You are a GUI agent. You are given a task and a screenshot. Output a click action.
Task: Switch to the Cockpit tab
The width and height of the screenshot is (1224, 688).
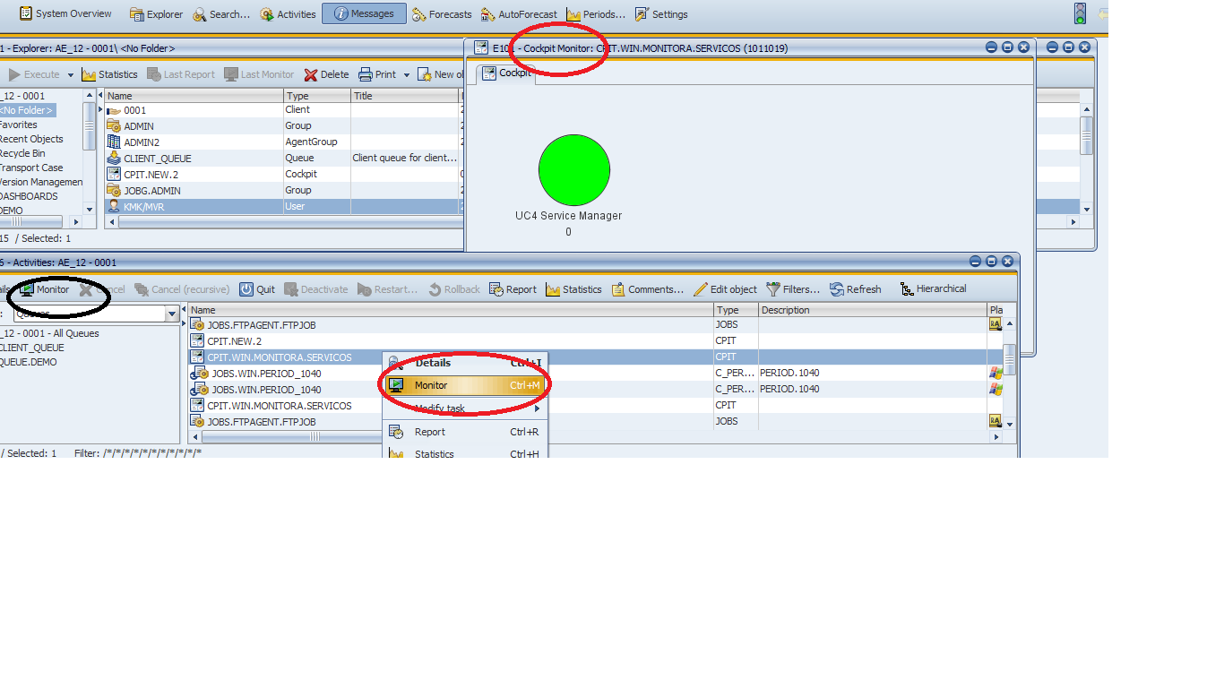click(508, 73)
